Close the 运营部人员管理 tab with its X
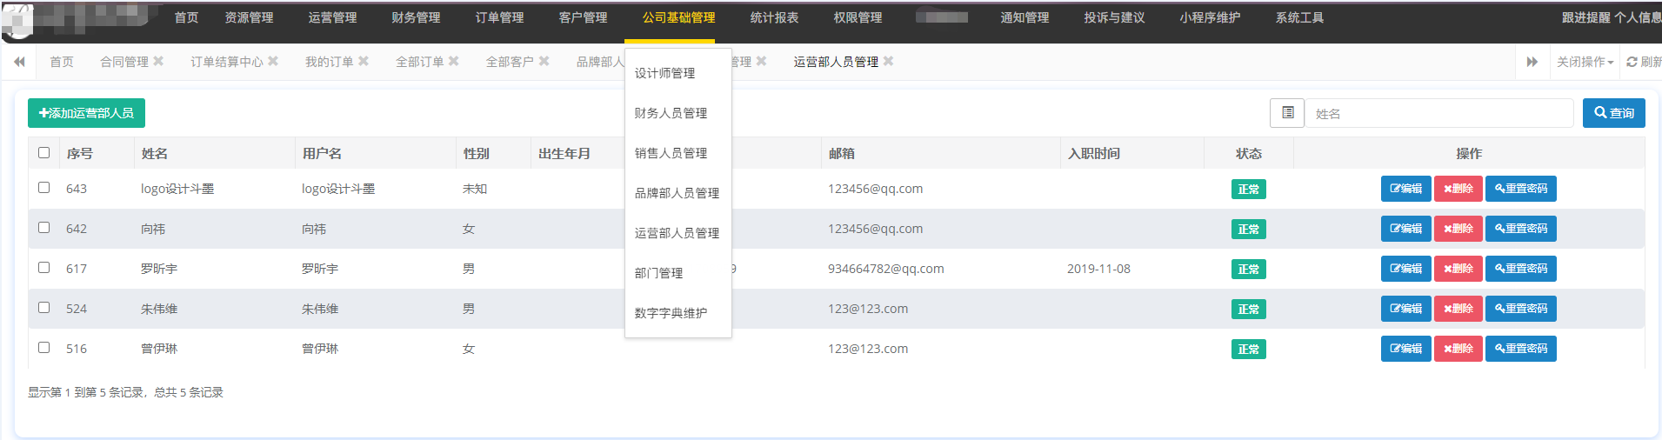 click(888, 61)
